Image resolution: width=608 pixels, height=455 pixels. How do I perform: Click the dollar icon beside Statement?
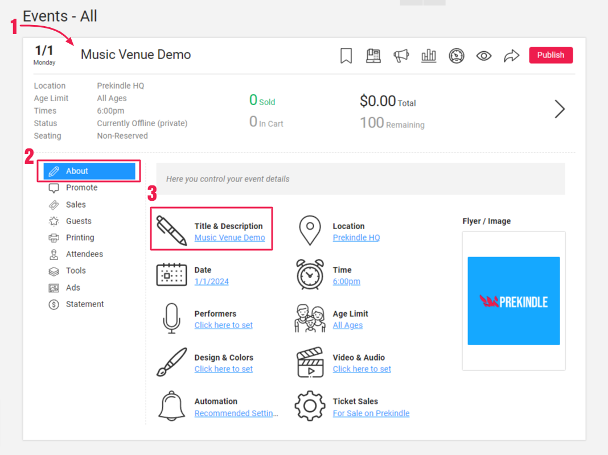(54, 305)
